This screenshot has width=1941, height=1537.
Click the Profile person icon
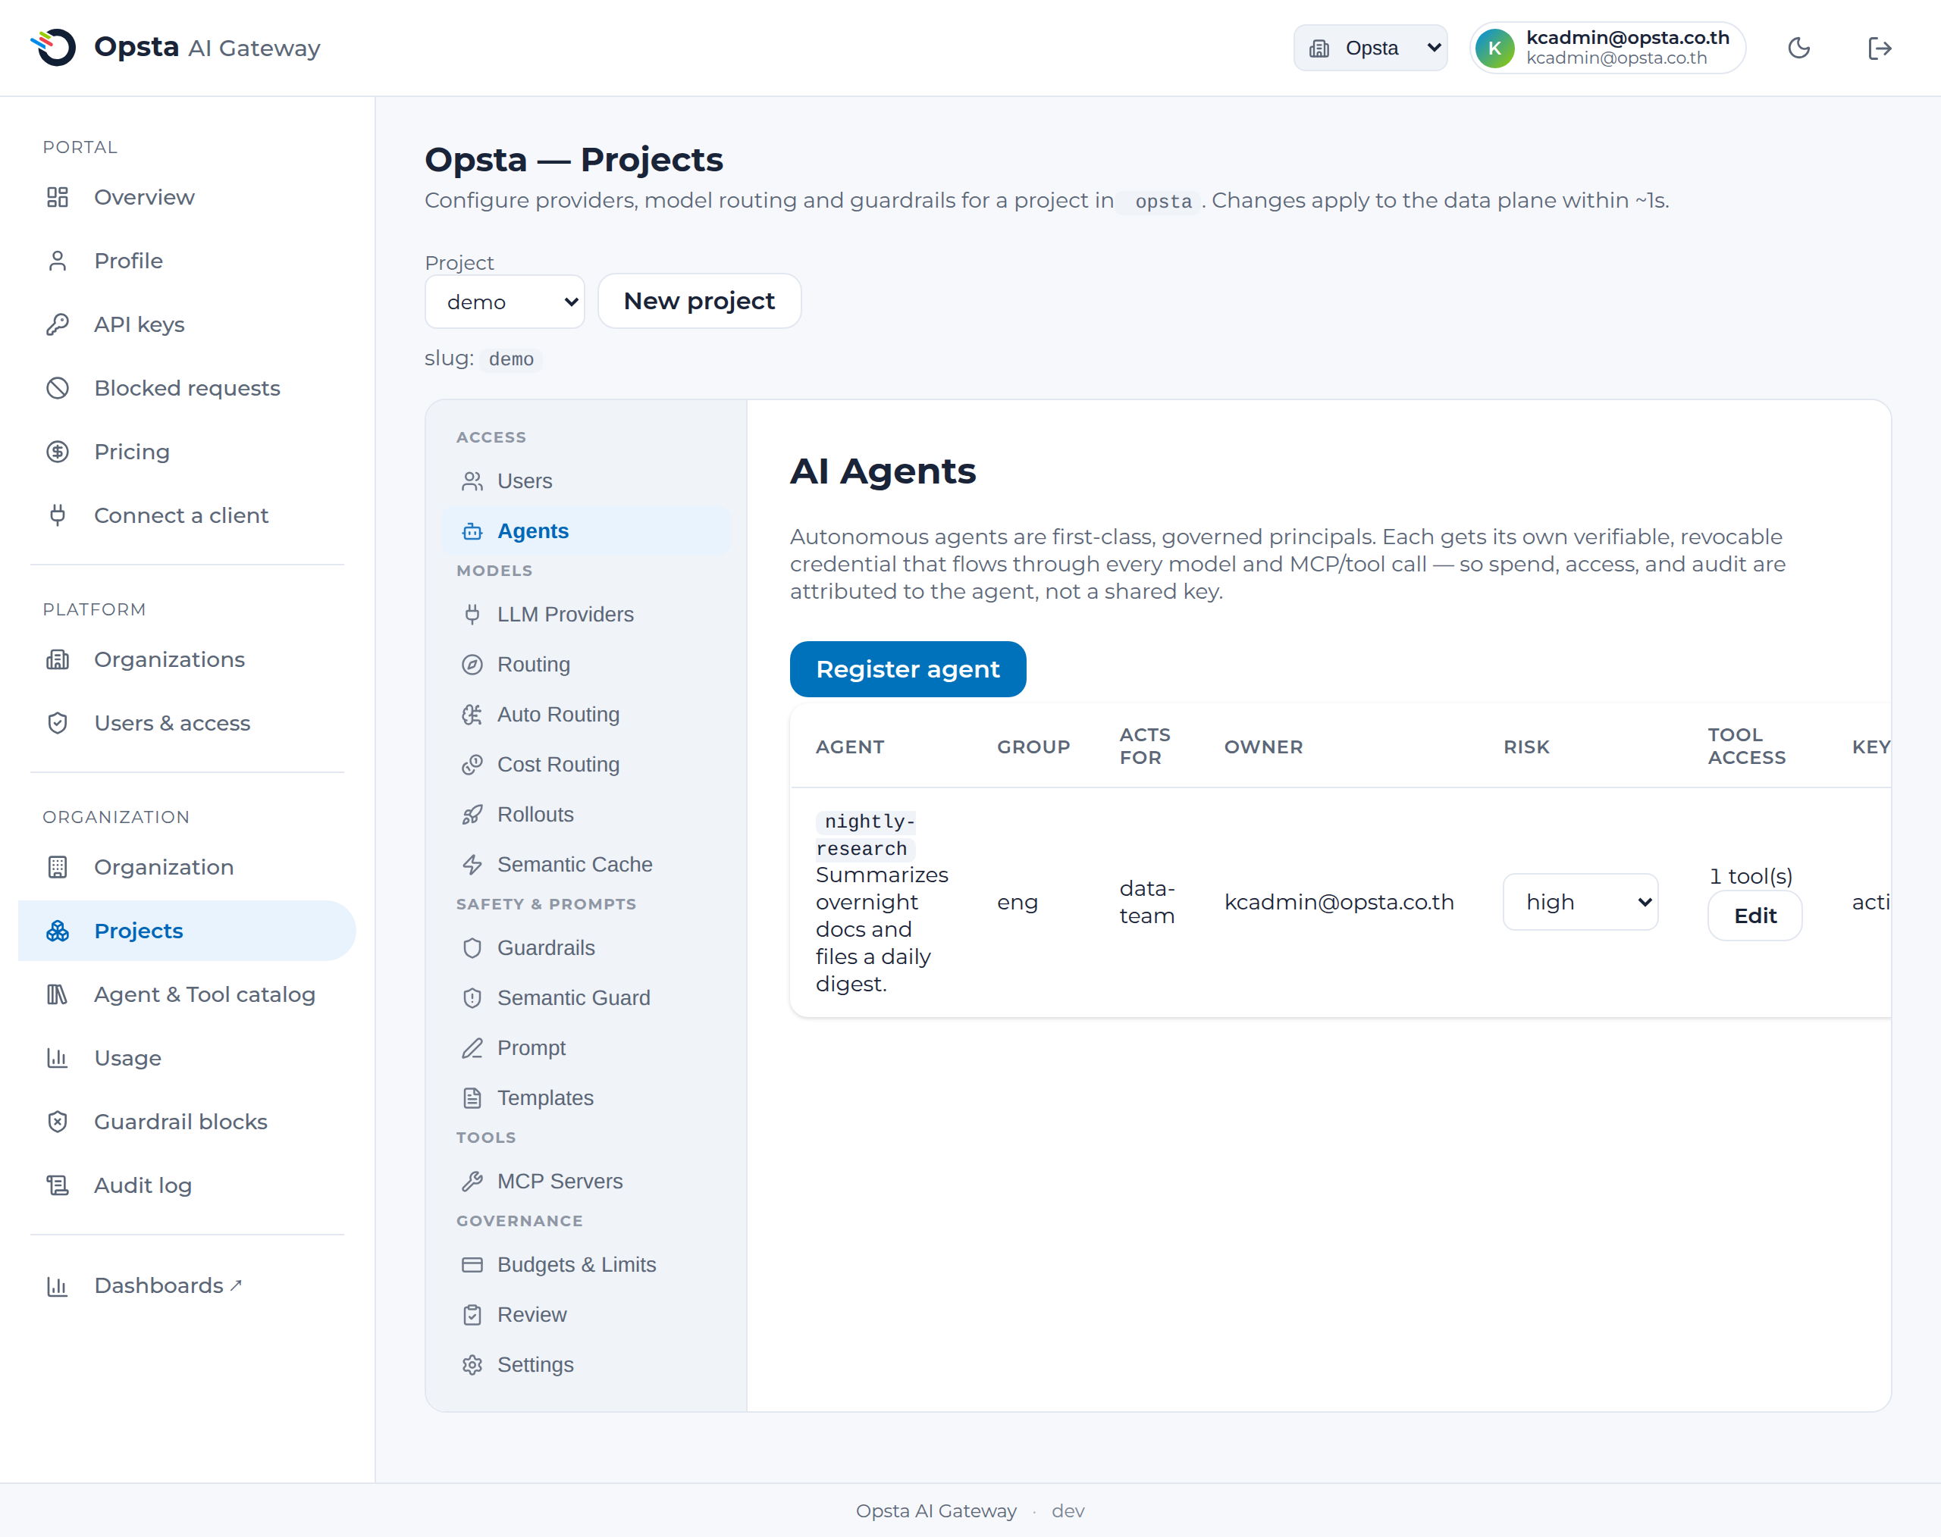click(58, 261)
